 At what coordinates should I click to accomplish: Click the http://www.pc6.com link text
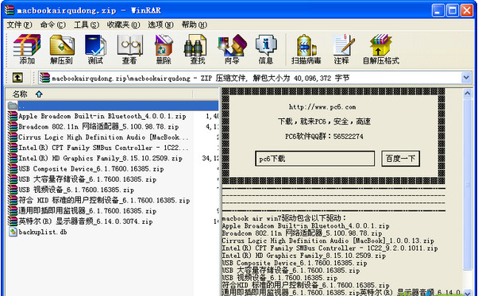coord(322,107)
